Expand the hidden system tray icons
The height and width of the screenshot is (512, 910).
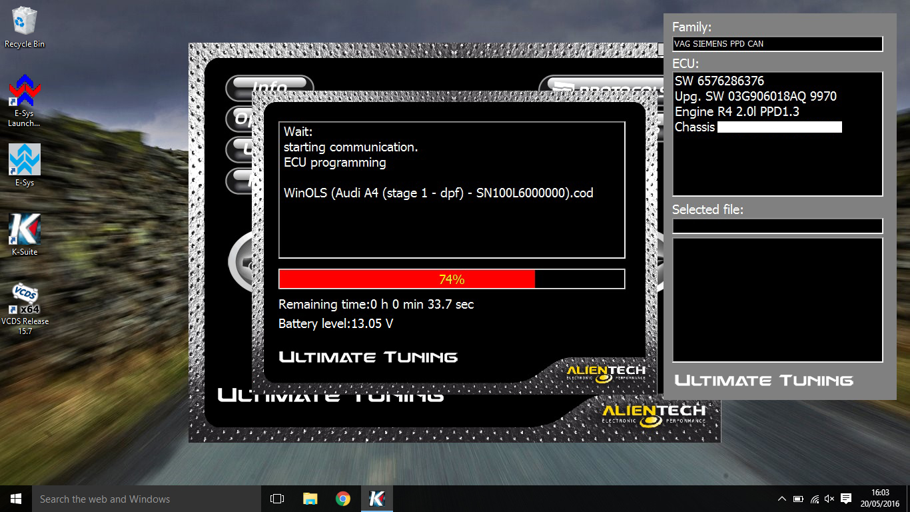tap(782, 499)
